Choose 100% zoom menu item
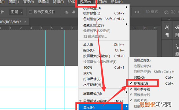 (104, 68)
